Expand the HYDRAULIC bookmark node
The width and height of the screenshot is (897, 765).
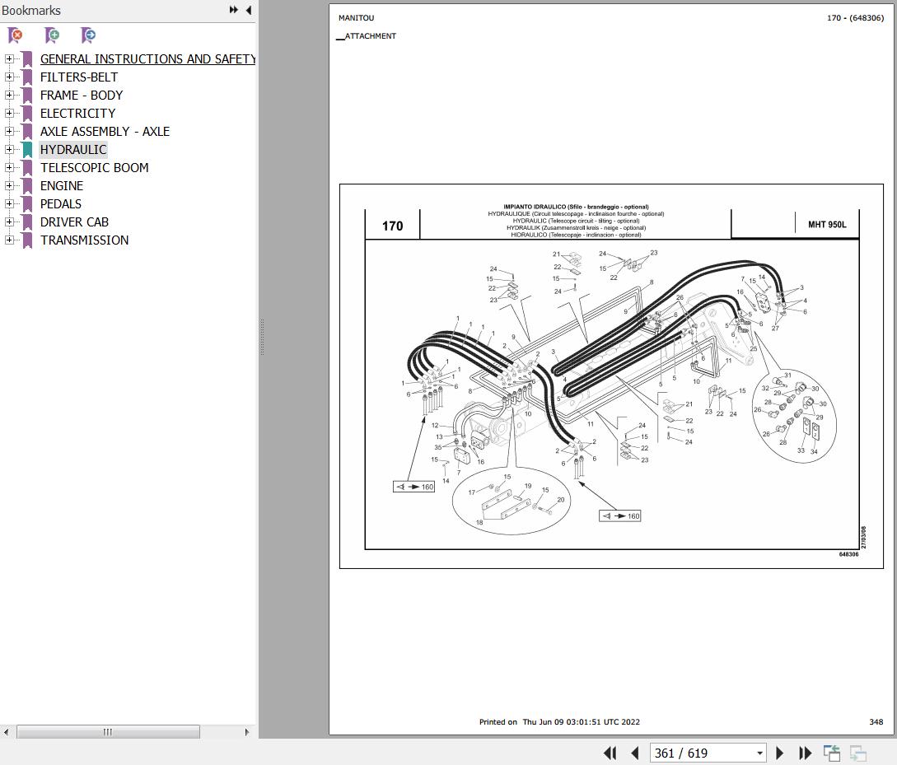click(9, 149)
